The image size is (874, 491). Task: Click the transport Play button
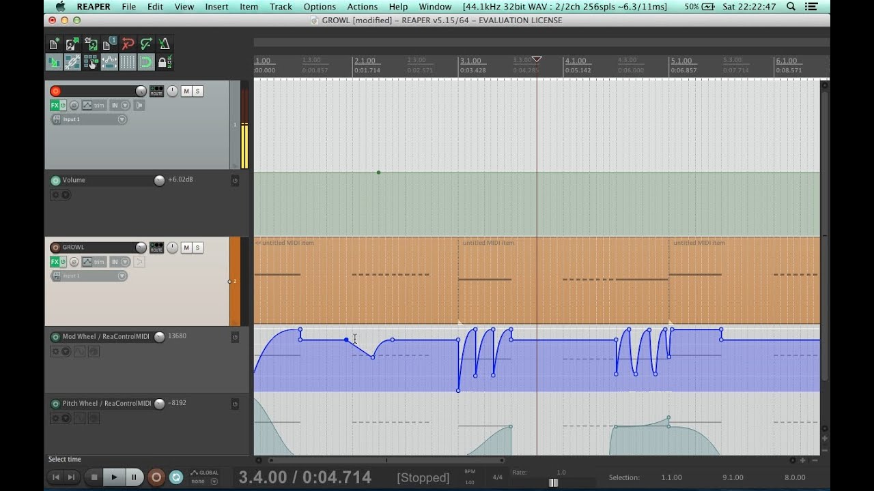[114, 477]
